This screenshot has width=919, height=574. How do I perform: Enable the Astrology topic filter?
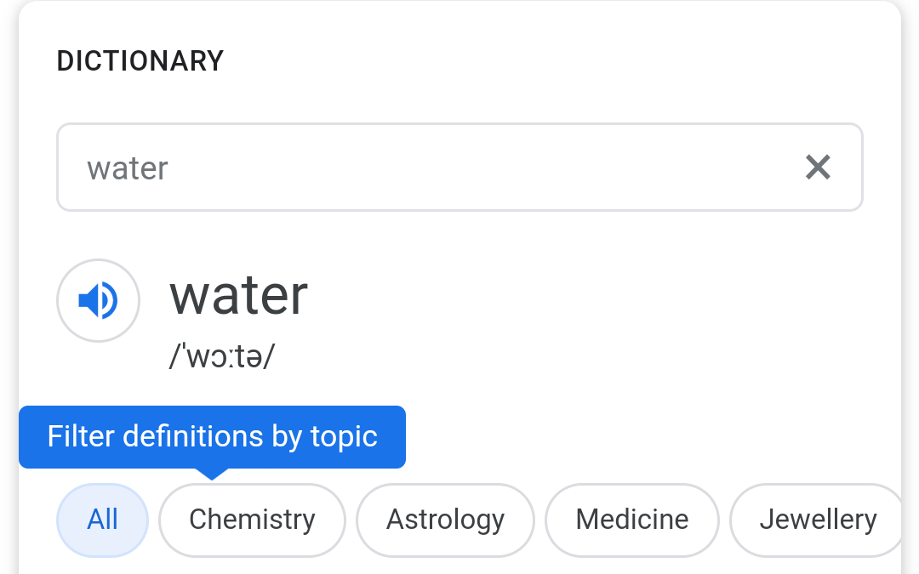445,520
